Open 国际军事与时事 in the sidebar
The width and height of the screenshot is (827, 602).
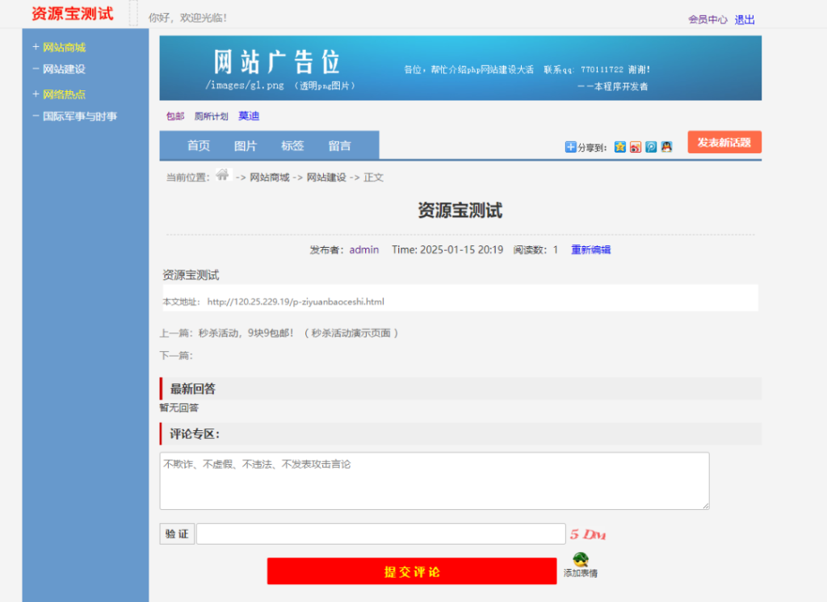79,116
